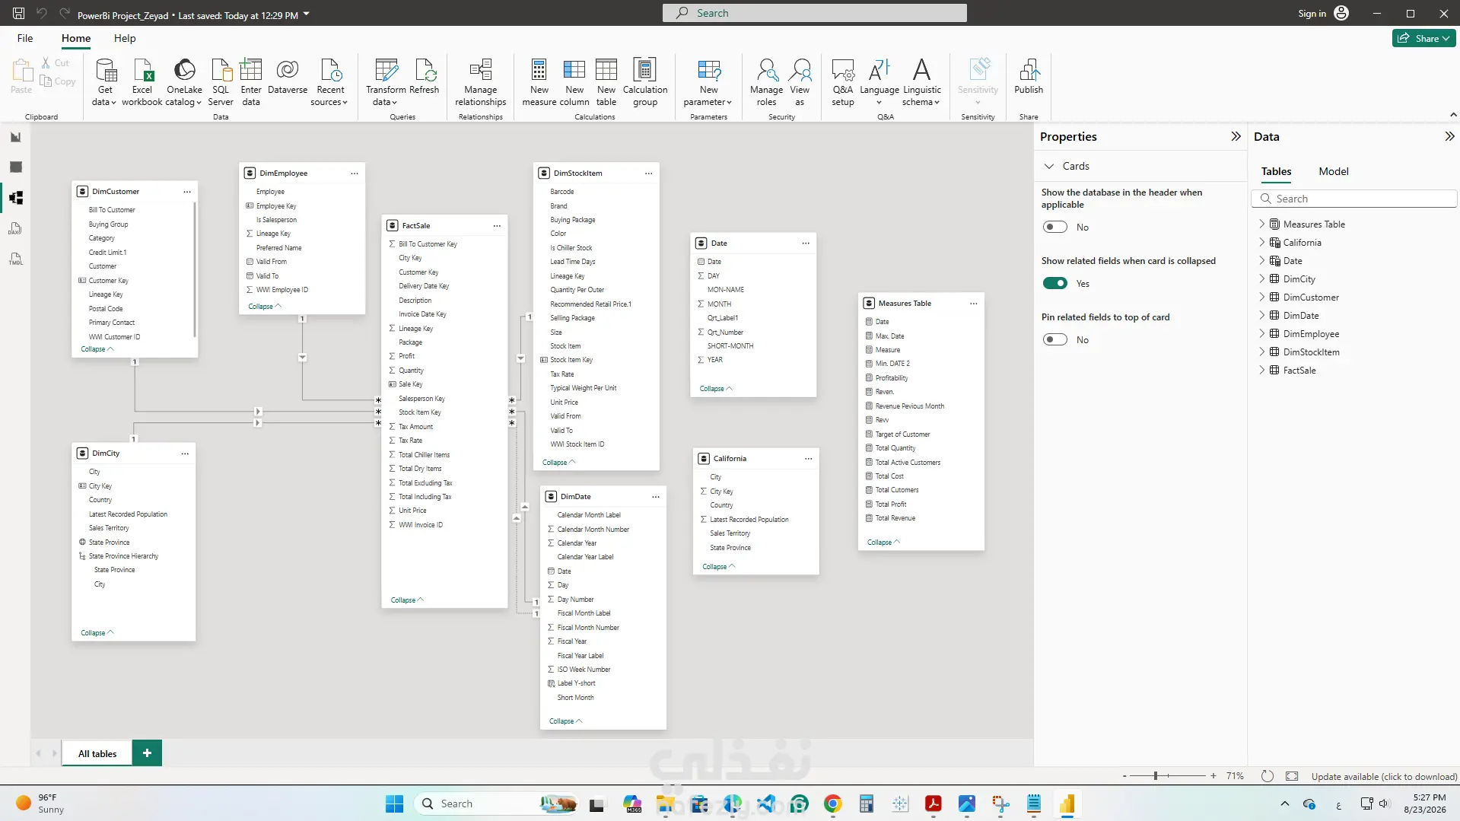Screen dimensions: 1460x821
Task: Expand FactSale table in Data pane
Action: (x=1262, y=370)
